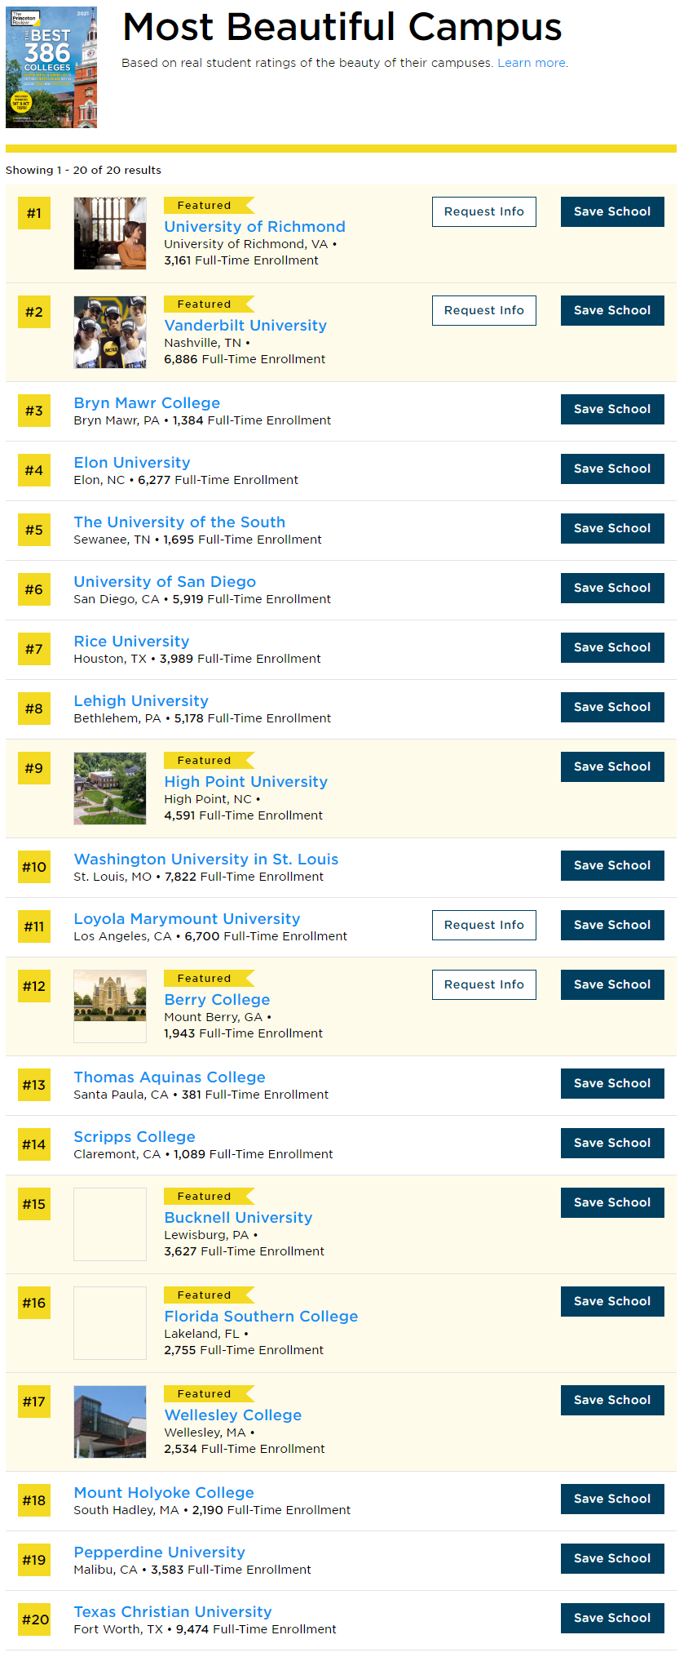Open University of Richmond thumbnail photo
Screen dimensions: 684x1657
coord(110,233)
